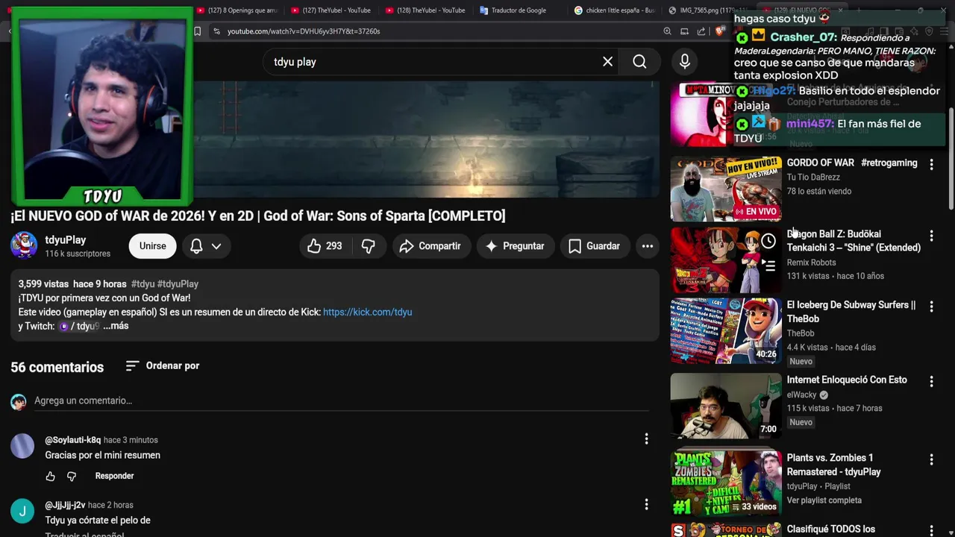Screen dimensions: 955x537
Task: Click the page vertical scrollbar
Action: coord(951,160)
